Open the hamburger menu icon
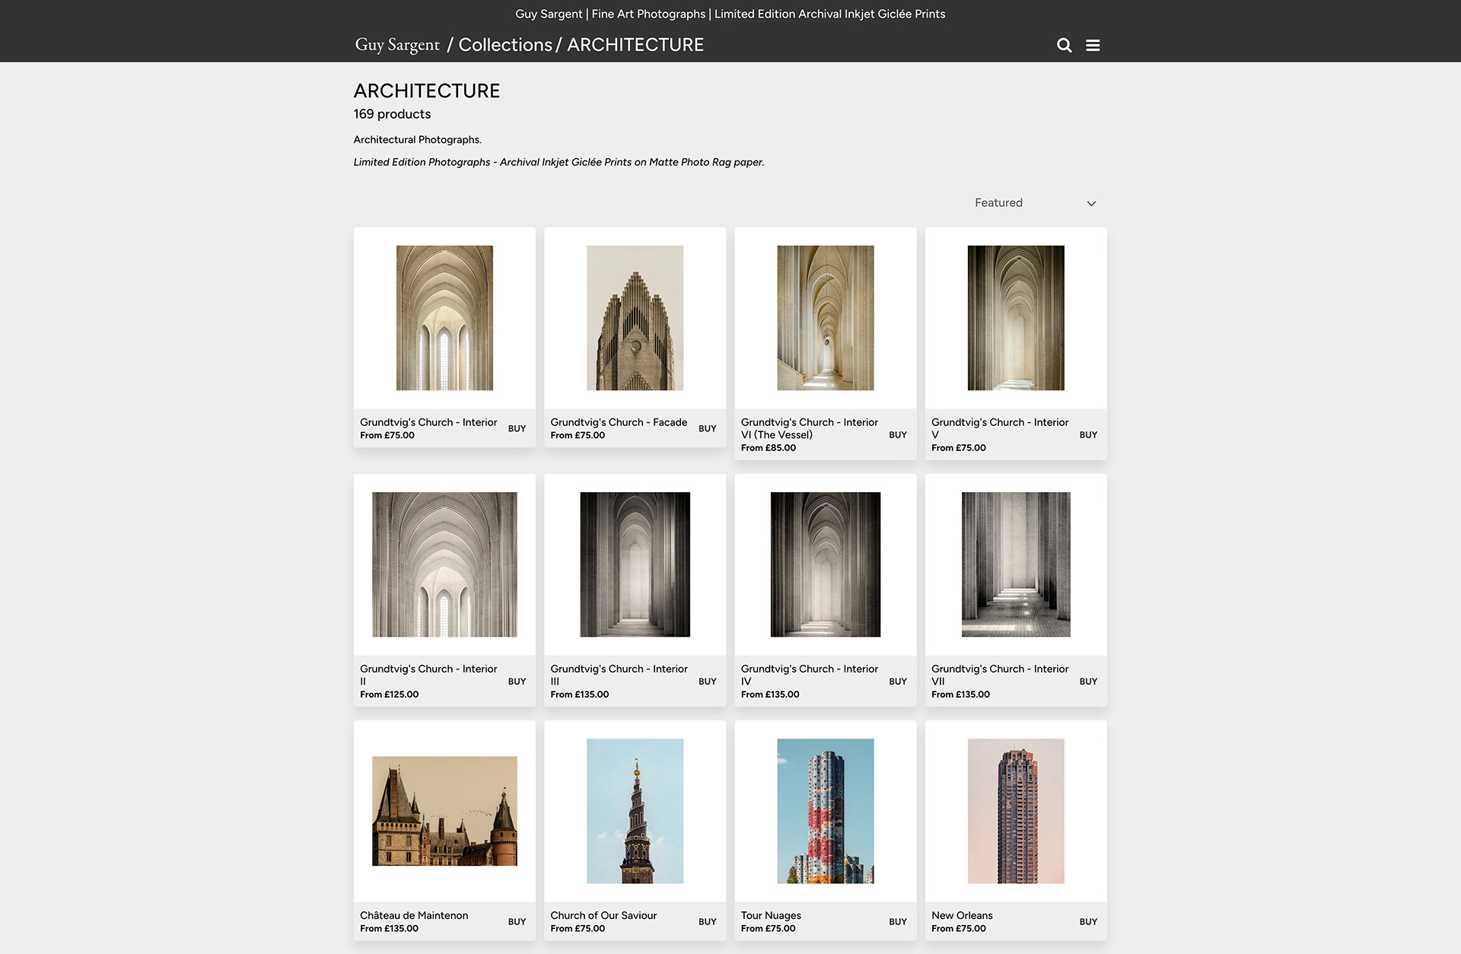Viewport: 1461px width, 954px height. pos(1093,46)
